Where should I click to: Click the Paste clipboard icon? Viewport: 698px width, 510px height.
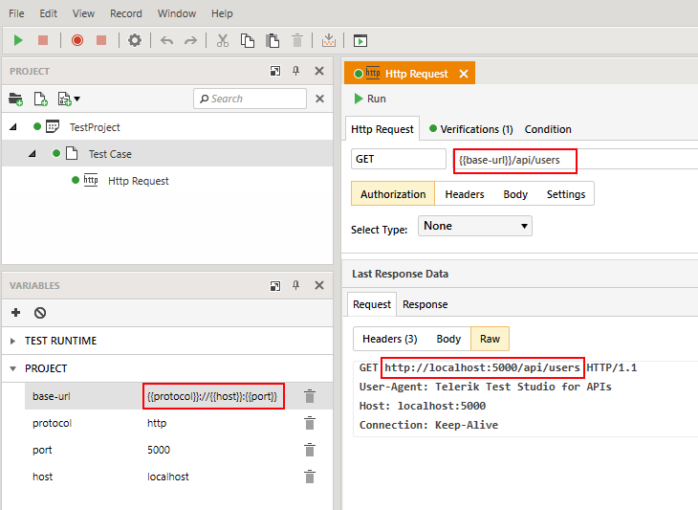pos(273,40)
